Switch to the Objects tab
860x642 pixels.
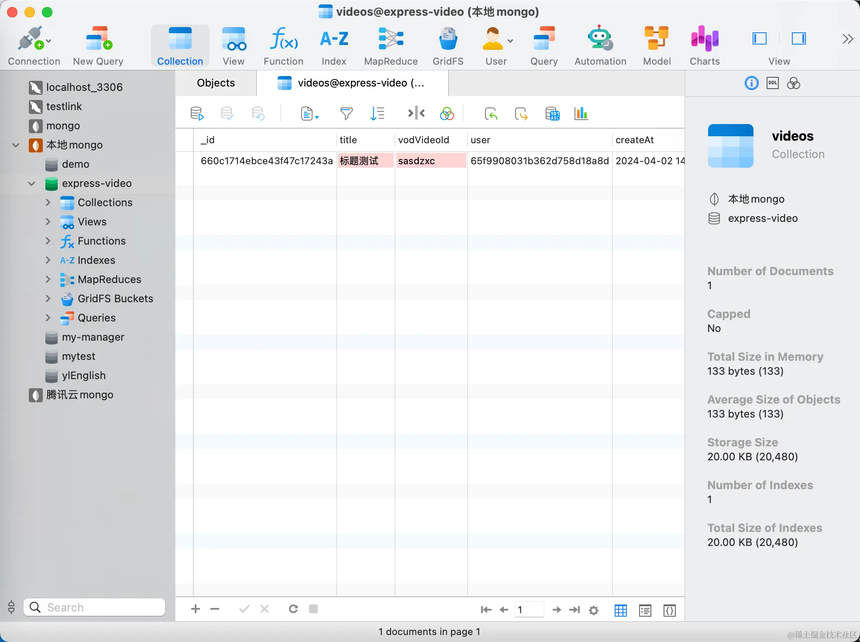216,83
